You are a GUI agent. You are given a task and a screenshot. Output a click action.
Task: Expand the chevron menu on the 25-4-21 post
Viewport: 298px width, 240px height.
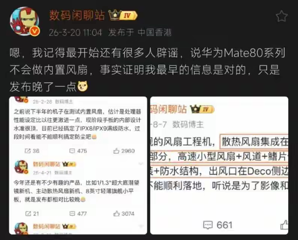pyautogui.click(x=141, y=163)
